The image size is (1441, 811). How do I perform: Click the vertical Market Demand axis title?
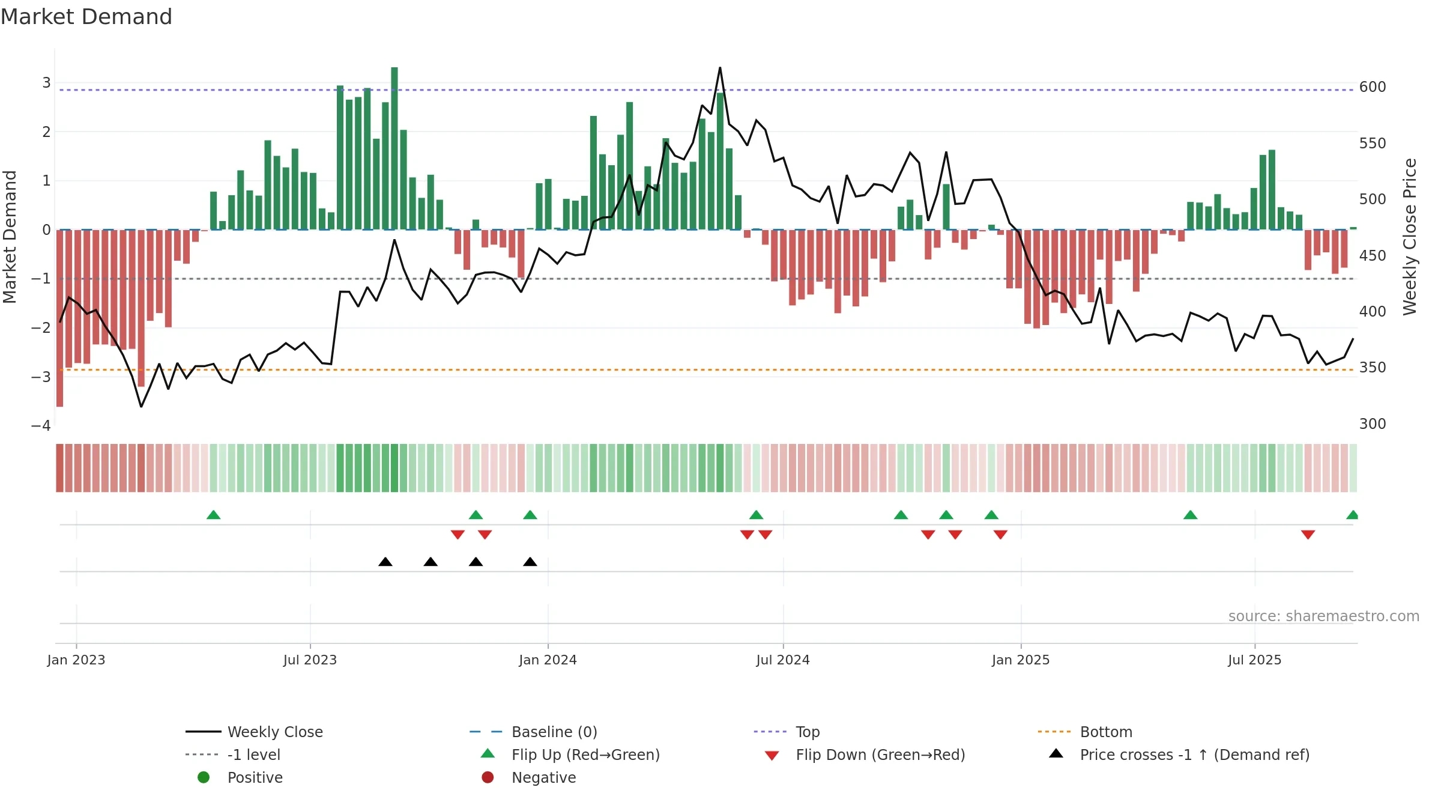coord(10,237)
